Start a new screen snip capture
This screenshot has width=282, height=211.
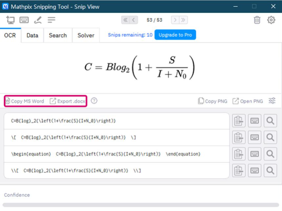pos(10,20)
